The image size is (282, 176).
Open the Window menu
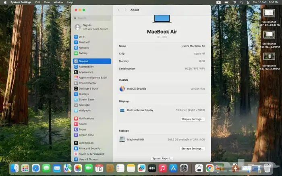click(58, 2)
